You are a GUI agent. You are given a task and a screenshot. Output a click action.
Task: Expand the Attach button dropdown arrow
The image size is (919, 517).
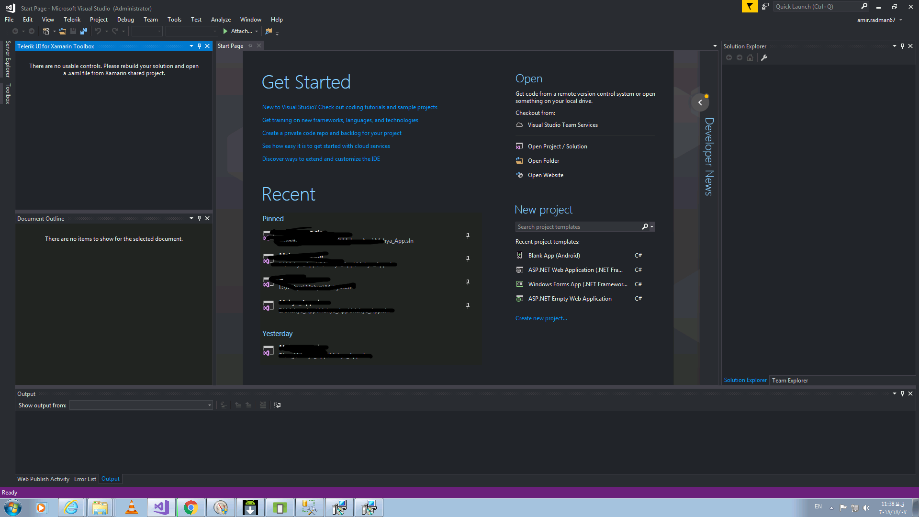[x=257, y=31]
